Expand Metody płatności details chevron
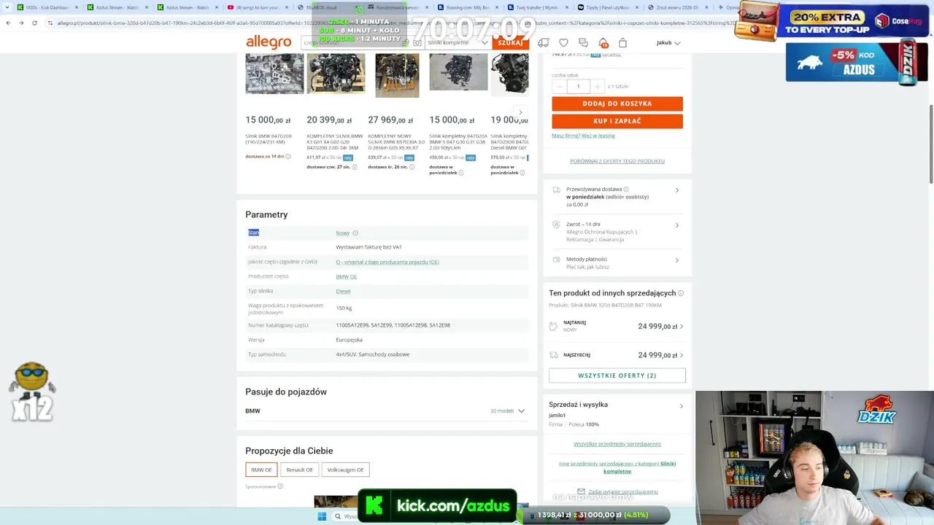This screenshot has height=525, width=934. point(677,260)
